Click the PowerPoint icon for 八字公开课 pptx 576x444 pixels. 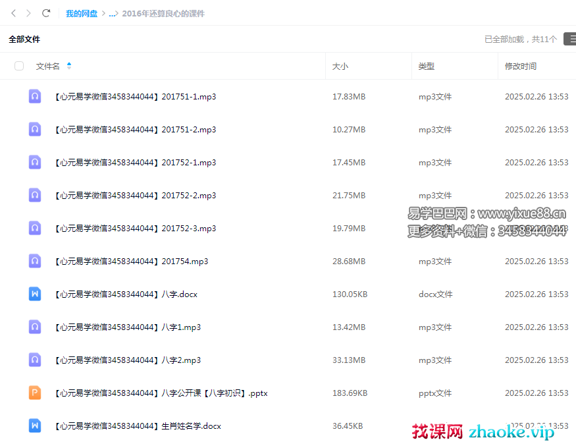pos(35,393)
